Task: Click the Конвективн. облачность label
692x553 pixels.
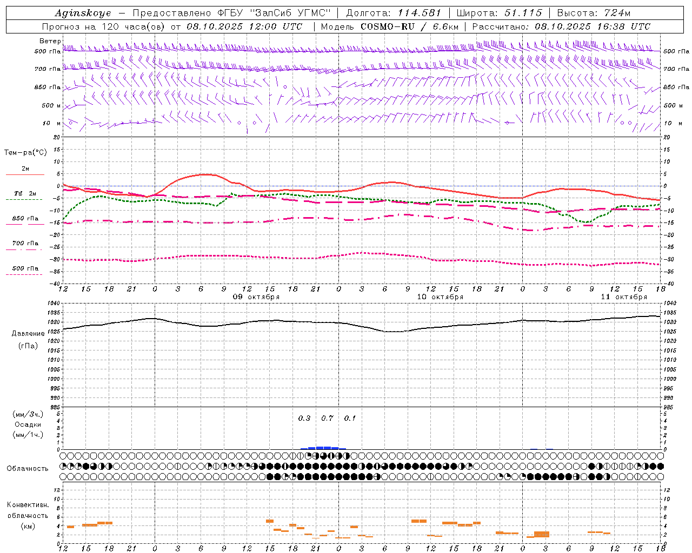Action: click(x=28, y=510)
